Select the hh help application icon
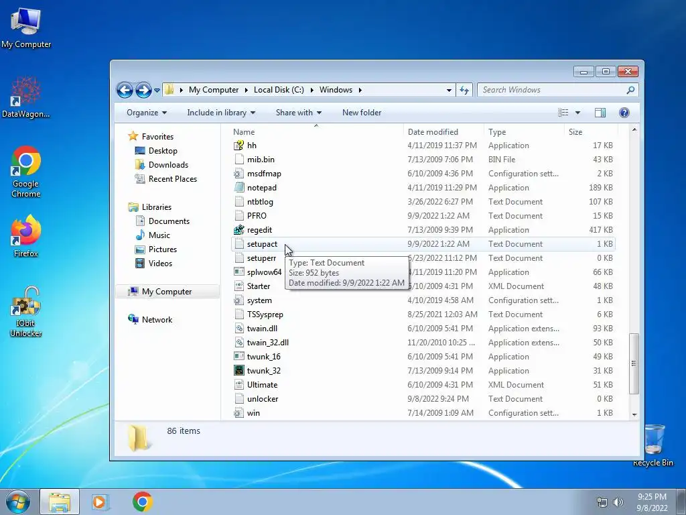The height and width of the screenshot is (515, 686). (x=239, y=146)
